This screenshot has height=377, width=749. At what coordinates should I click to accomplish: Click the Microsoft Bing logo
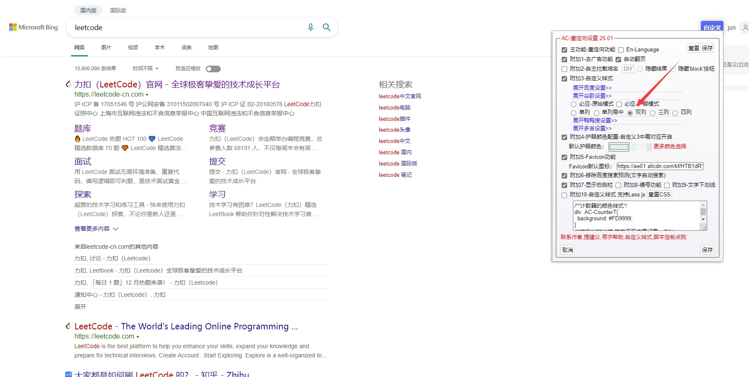point(33,27)
